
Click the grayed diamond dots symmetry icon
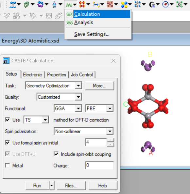coord(33,16)
